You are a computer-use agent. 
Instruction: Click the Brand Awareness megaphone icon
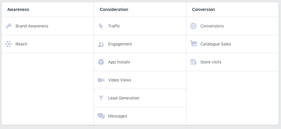(9, 26)
